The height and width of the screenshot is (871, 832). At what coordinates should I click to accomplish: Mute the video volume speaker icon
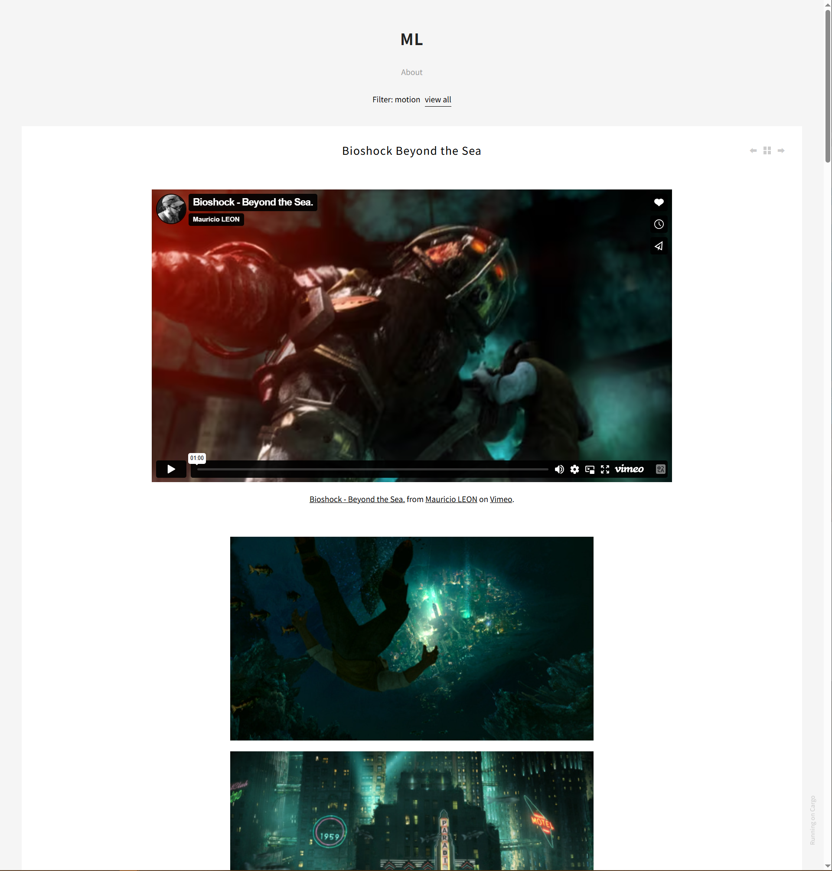tap(559, 469)
